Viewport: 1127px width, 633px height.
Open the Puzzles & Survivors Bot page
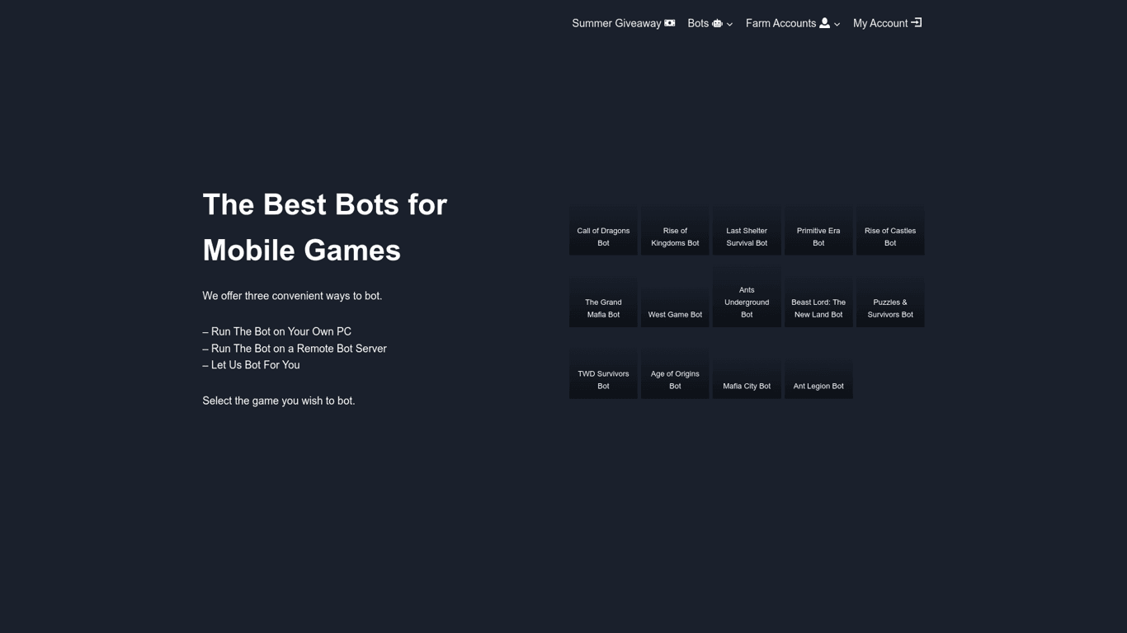pos(890,302)
